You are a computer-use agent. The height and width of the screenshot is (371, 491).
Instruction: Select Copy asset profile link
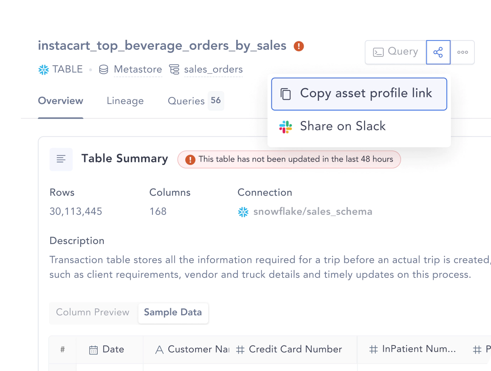[359, 94]
